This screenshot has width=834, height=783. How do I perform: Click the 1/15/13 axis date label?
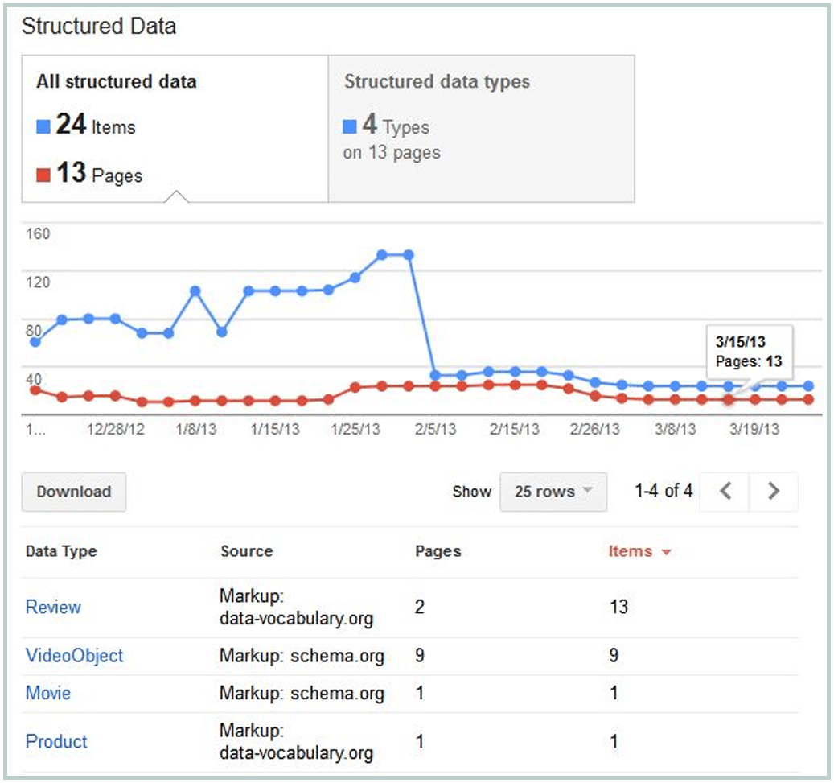[275, 429]
